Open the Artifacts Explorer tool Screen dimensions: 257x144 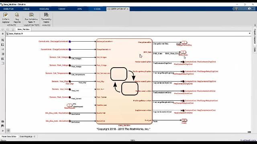pyautogui.click(x=6, y=18)
